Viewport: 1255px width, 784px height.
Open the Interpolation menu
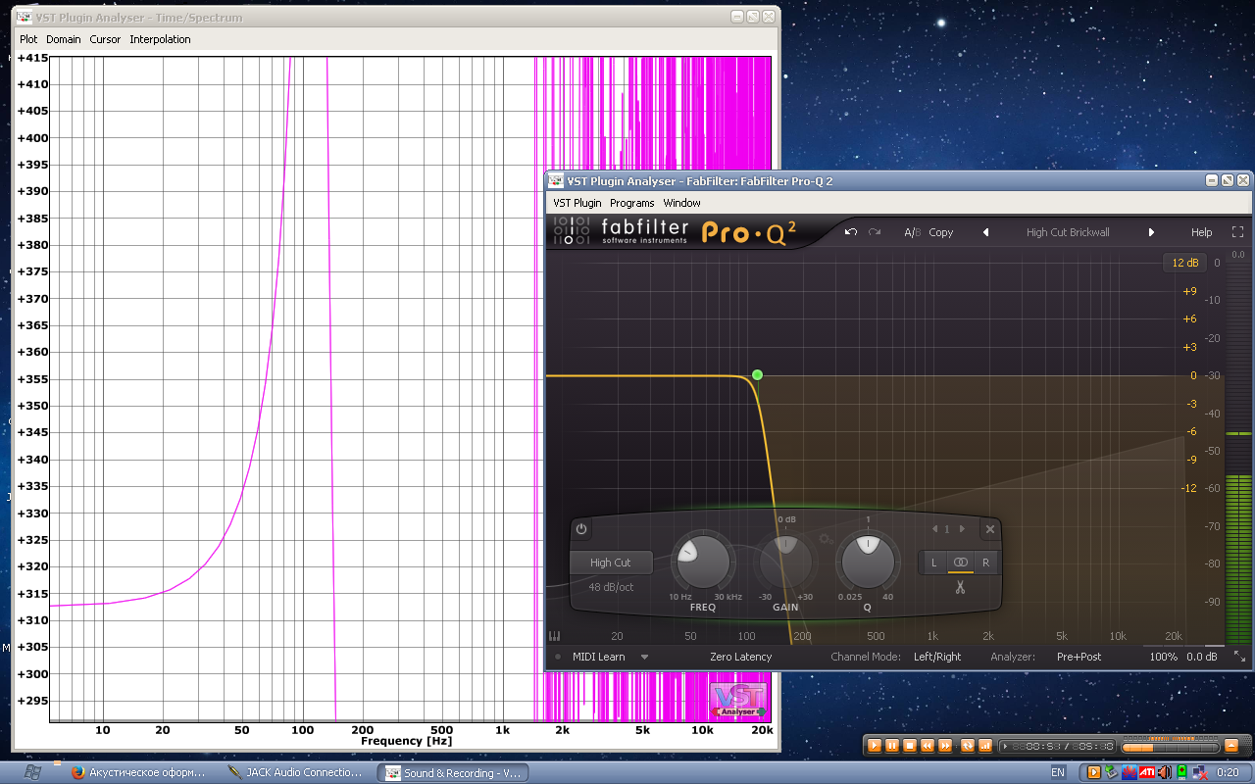(x=160, y=39)
